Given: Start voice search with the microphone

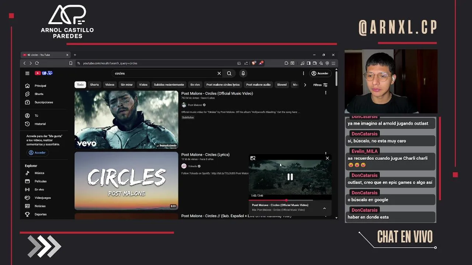Looking at the screenshot, I should pyautogui.click(x=243, y=73).
